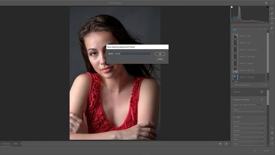
Task: Click the Face Skin mask thumbnail
Action: tap(235, 77)
